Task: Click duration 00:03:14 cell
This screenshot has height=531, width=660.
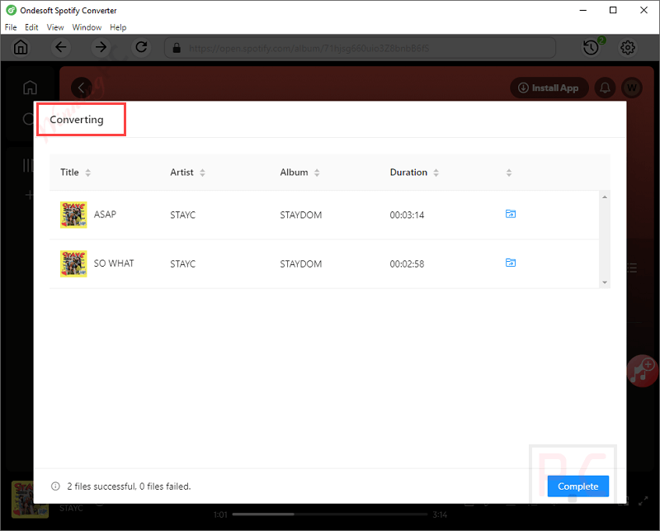Action: [407, 215]
